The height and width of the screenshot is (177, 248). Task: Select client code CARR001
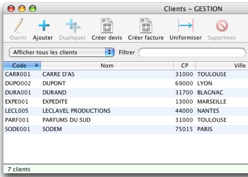(17, 74)
